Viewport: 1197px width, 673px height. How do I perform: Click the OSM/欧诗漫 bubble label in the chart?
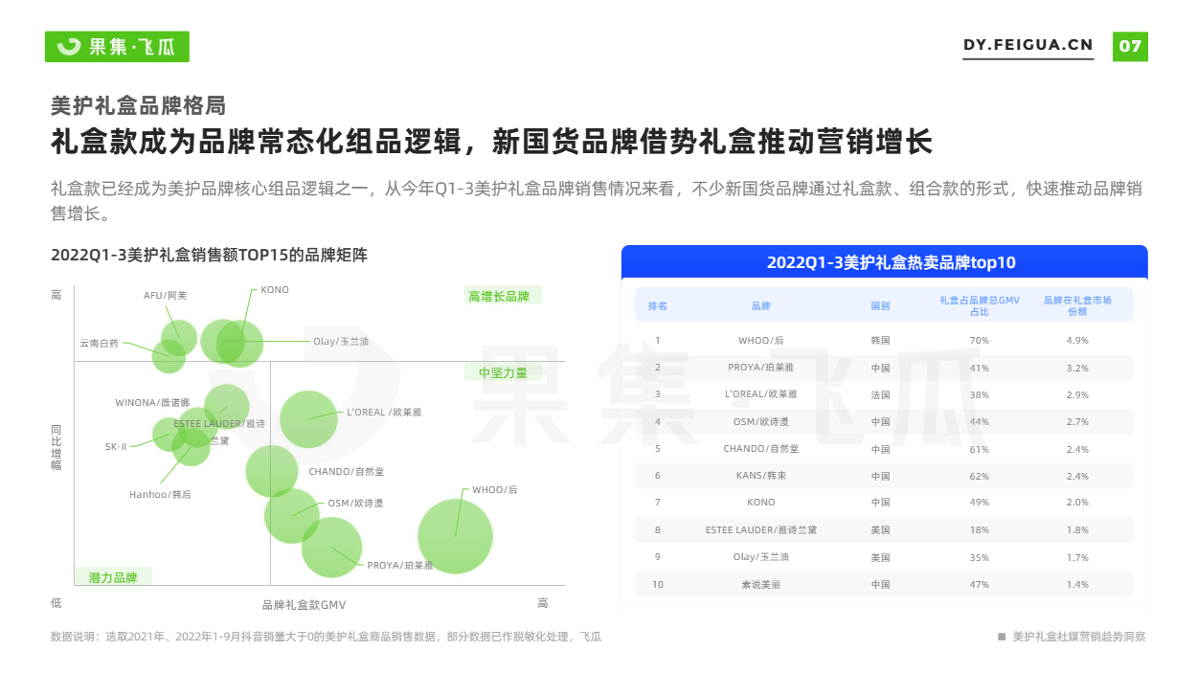click(x=355, y=504)
